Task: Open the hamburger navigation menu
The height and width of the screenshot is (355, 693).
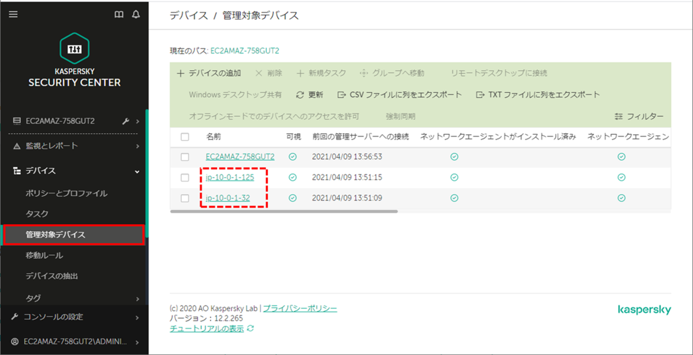Action: 13,14
